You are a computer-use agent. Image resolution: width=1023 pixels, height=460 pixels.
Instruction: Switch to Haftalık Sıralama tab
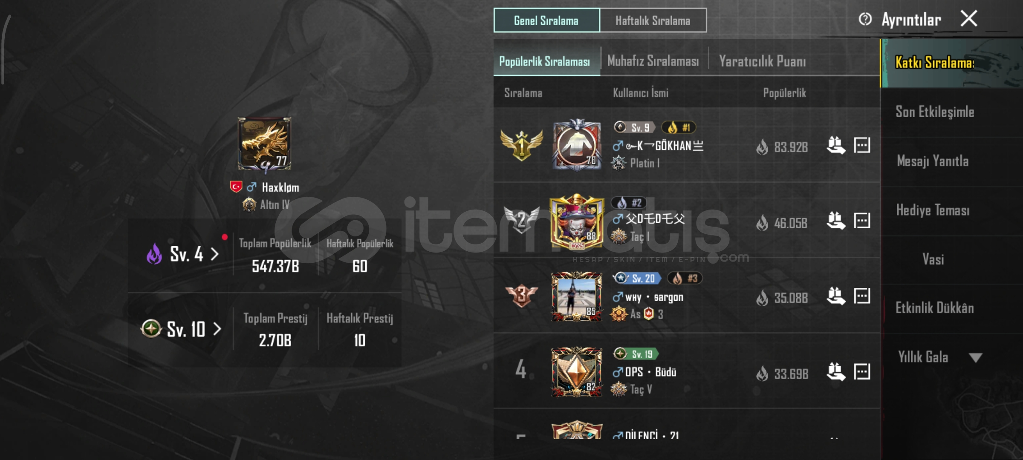(653, 20)
